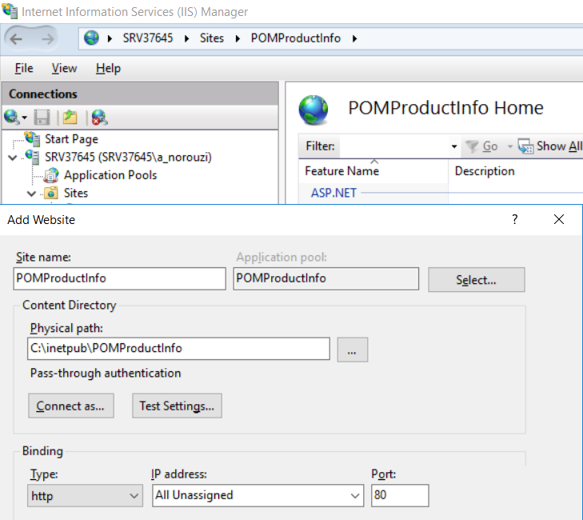Open the dropdown arrow beside Go
Image resolution: width=583 pixels, height=520 pixels.
[510, 146]
